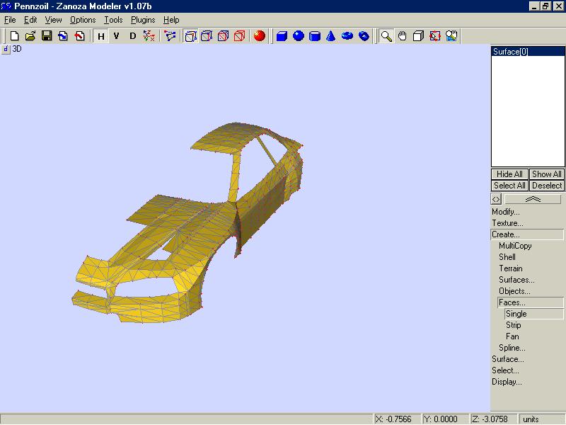Viewport: 566px width, 425px height.
Task: Toggle the V mode button
Action: pyautogui.click(x=117, y=36)
